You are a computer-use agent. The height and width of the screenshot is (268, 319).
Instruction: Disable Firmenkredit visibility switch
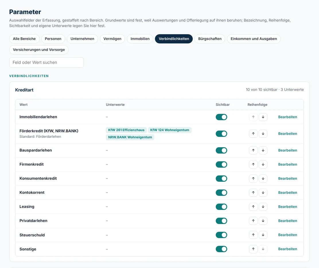pyautogui.click(x=221, y=164)
